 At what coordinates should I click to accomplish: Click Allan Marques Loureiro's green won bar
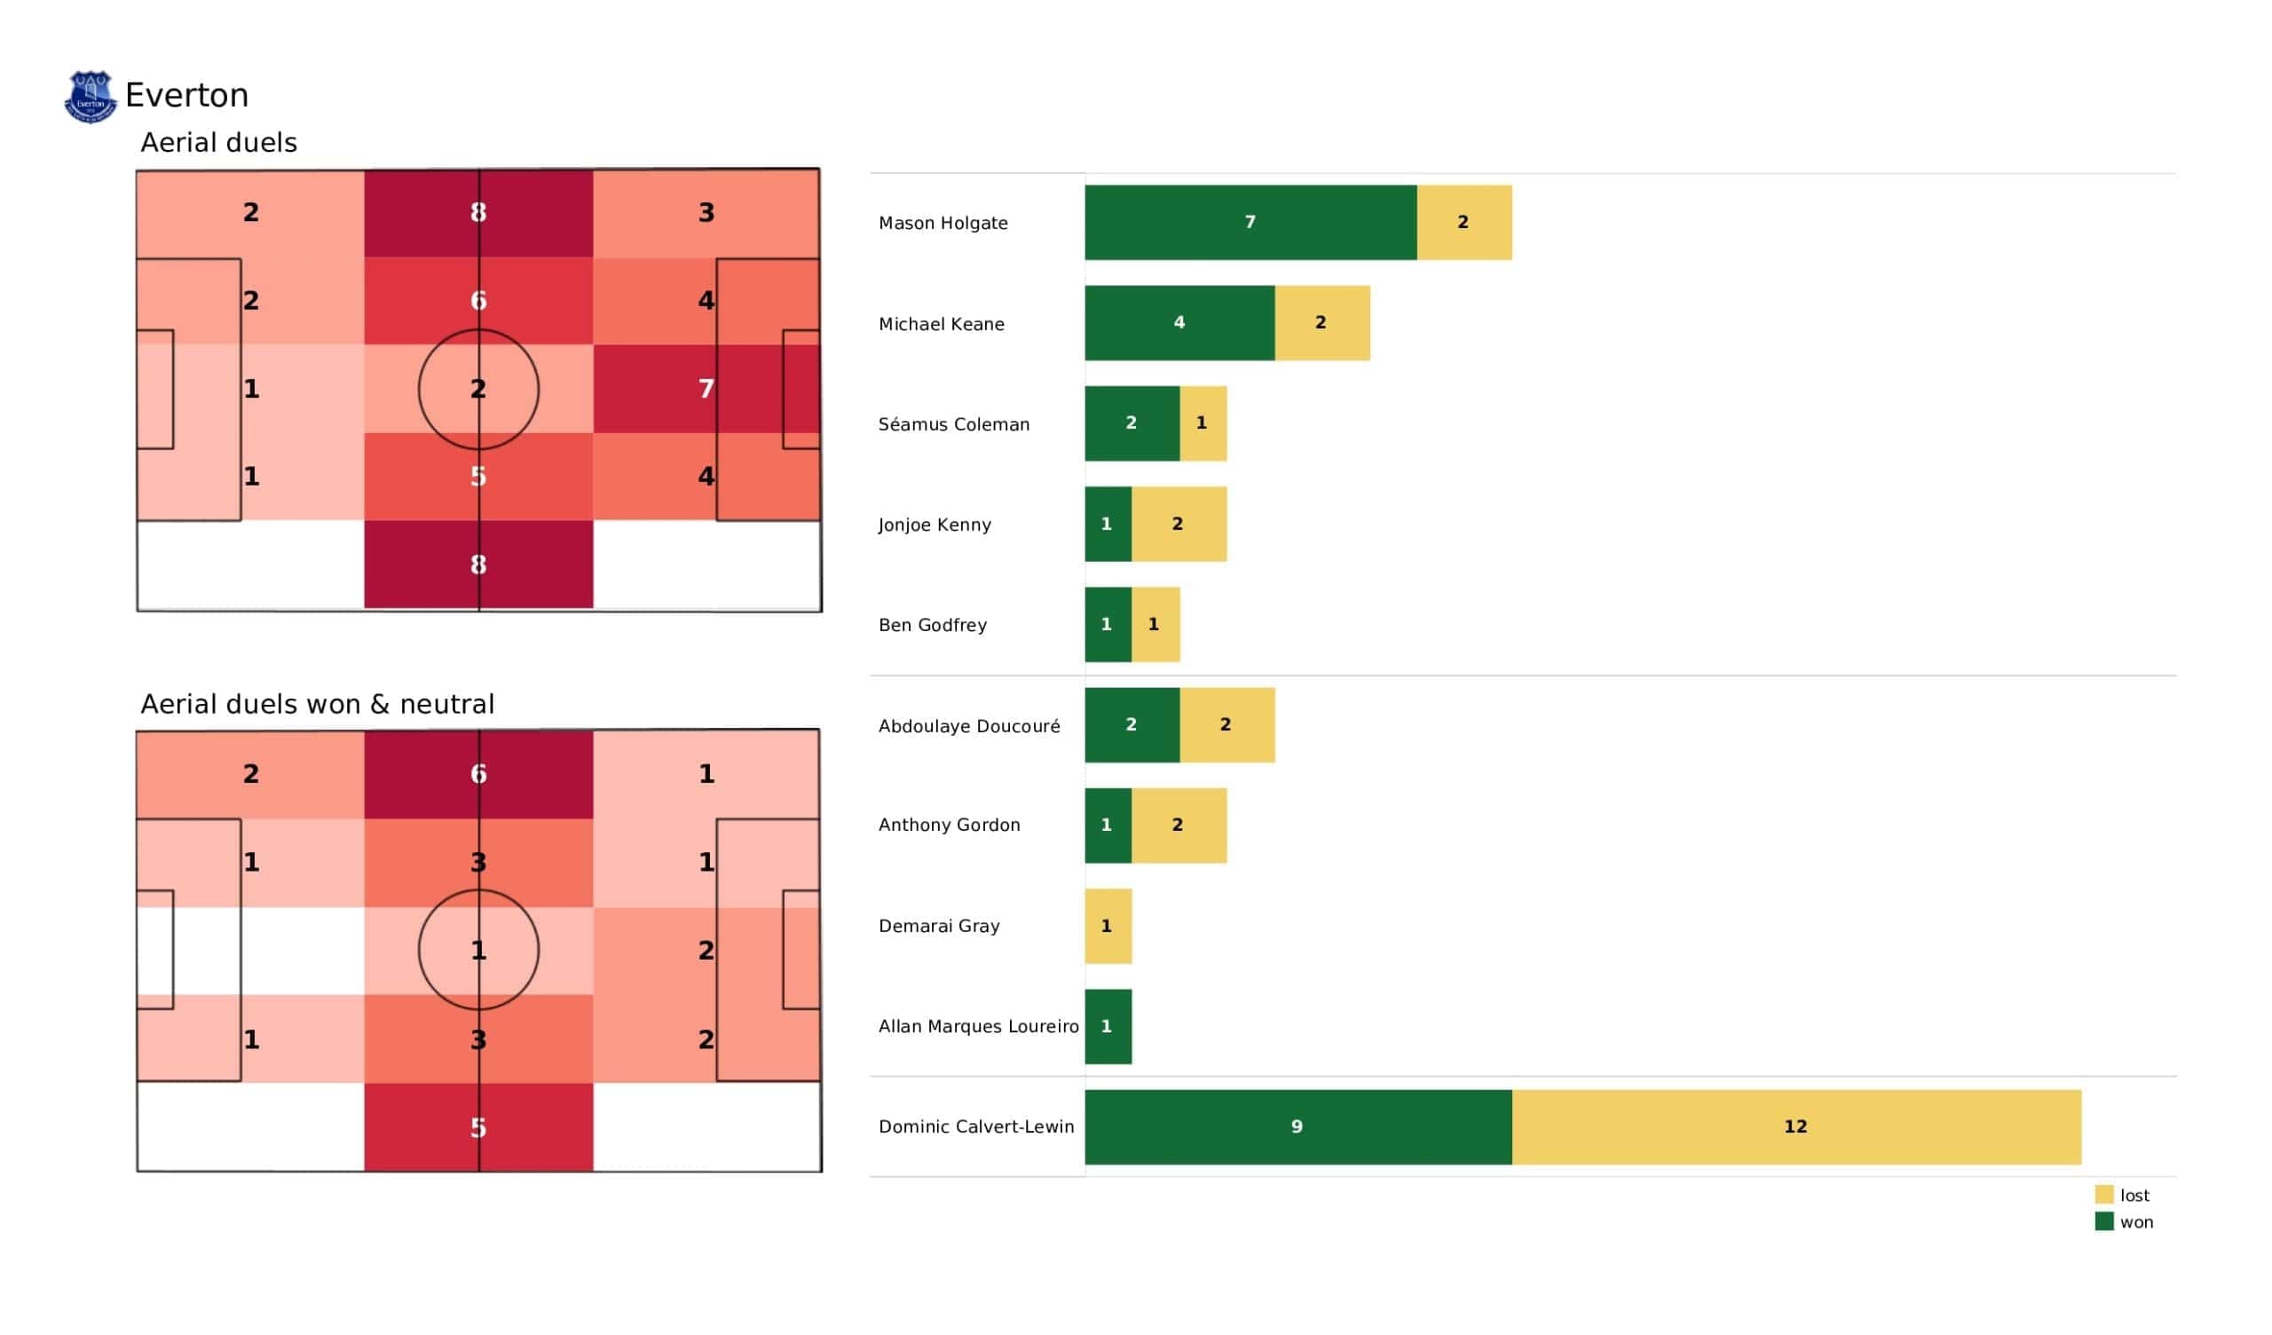tap(1108, 1026)
